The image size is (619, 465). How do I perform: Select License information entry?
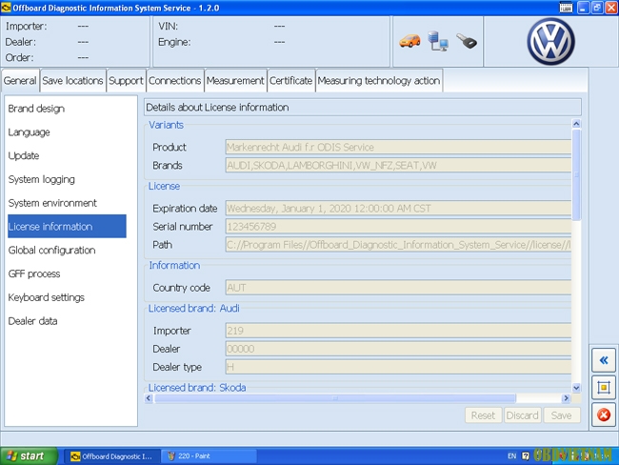pyautogui.click(x=67, y=227)
